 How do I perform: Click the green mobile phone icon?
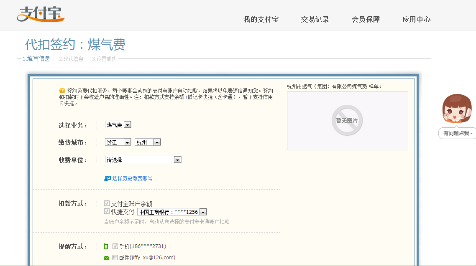pyautogui.click(x=106, y=246)
